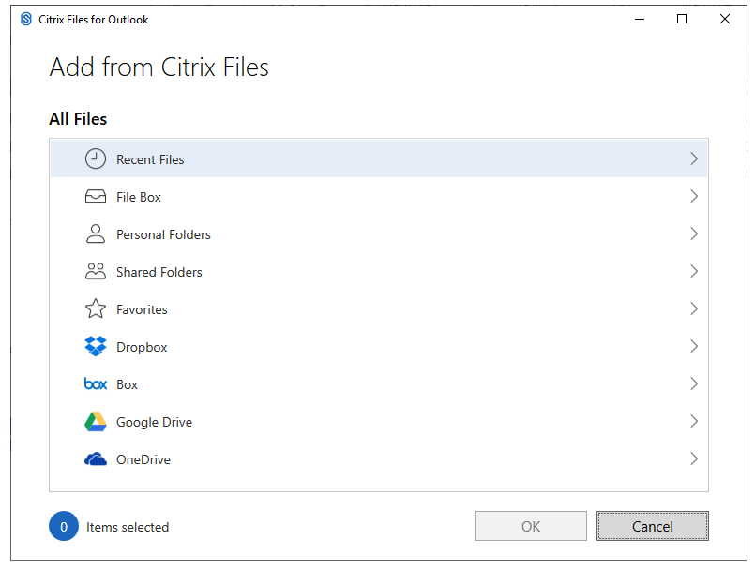The width and height of the screenshot is (755, 570).
Task: Expand the OneDrive chevron arrow
Action: point(694,459)
